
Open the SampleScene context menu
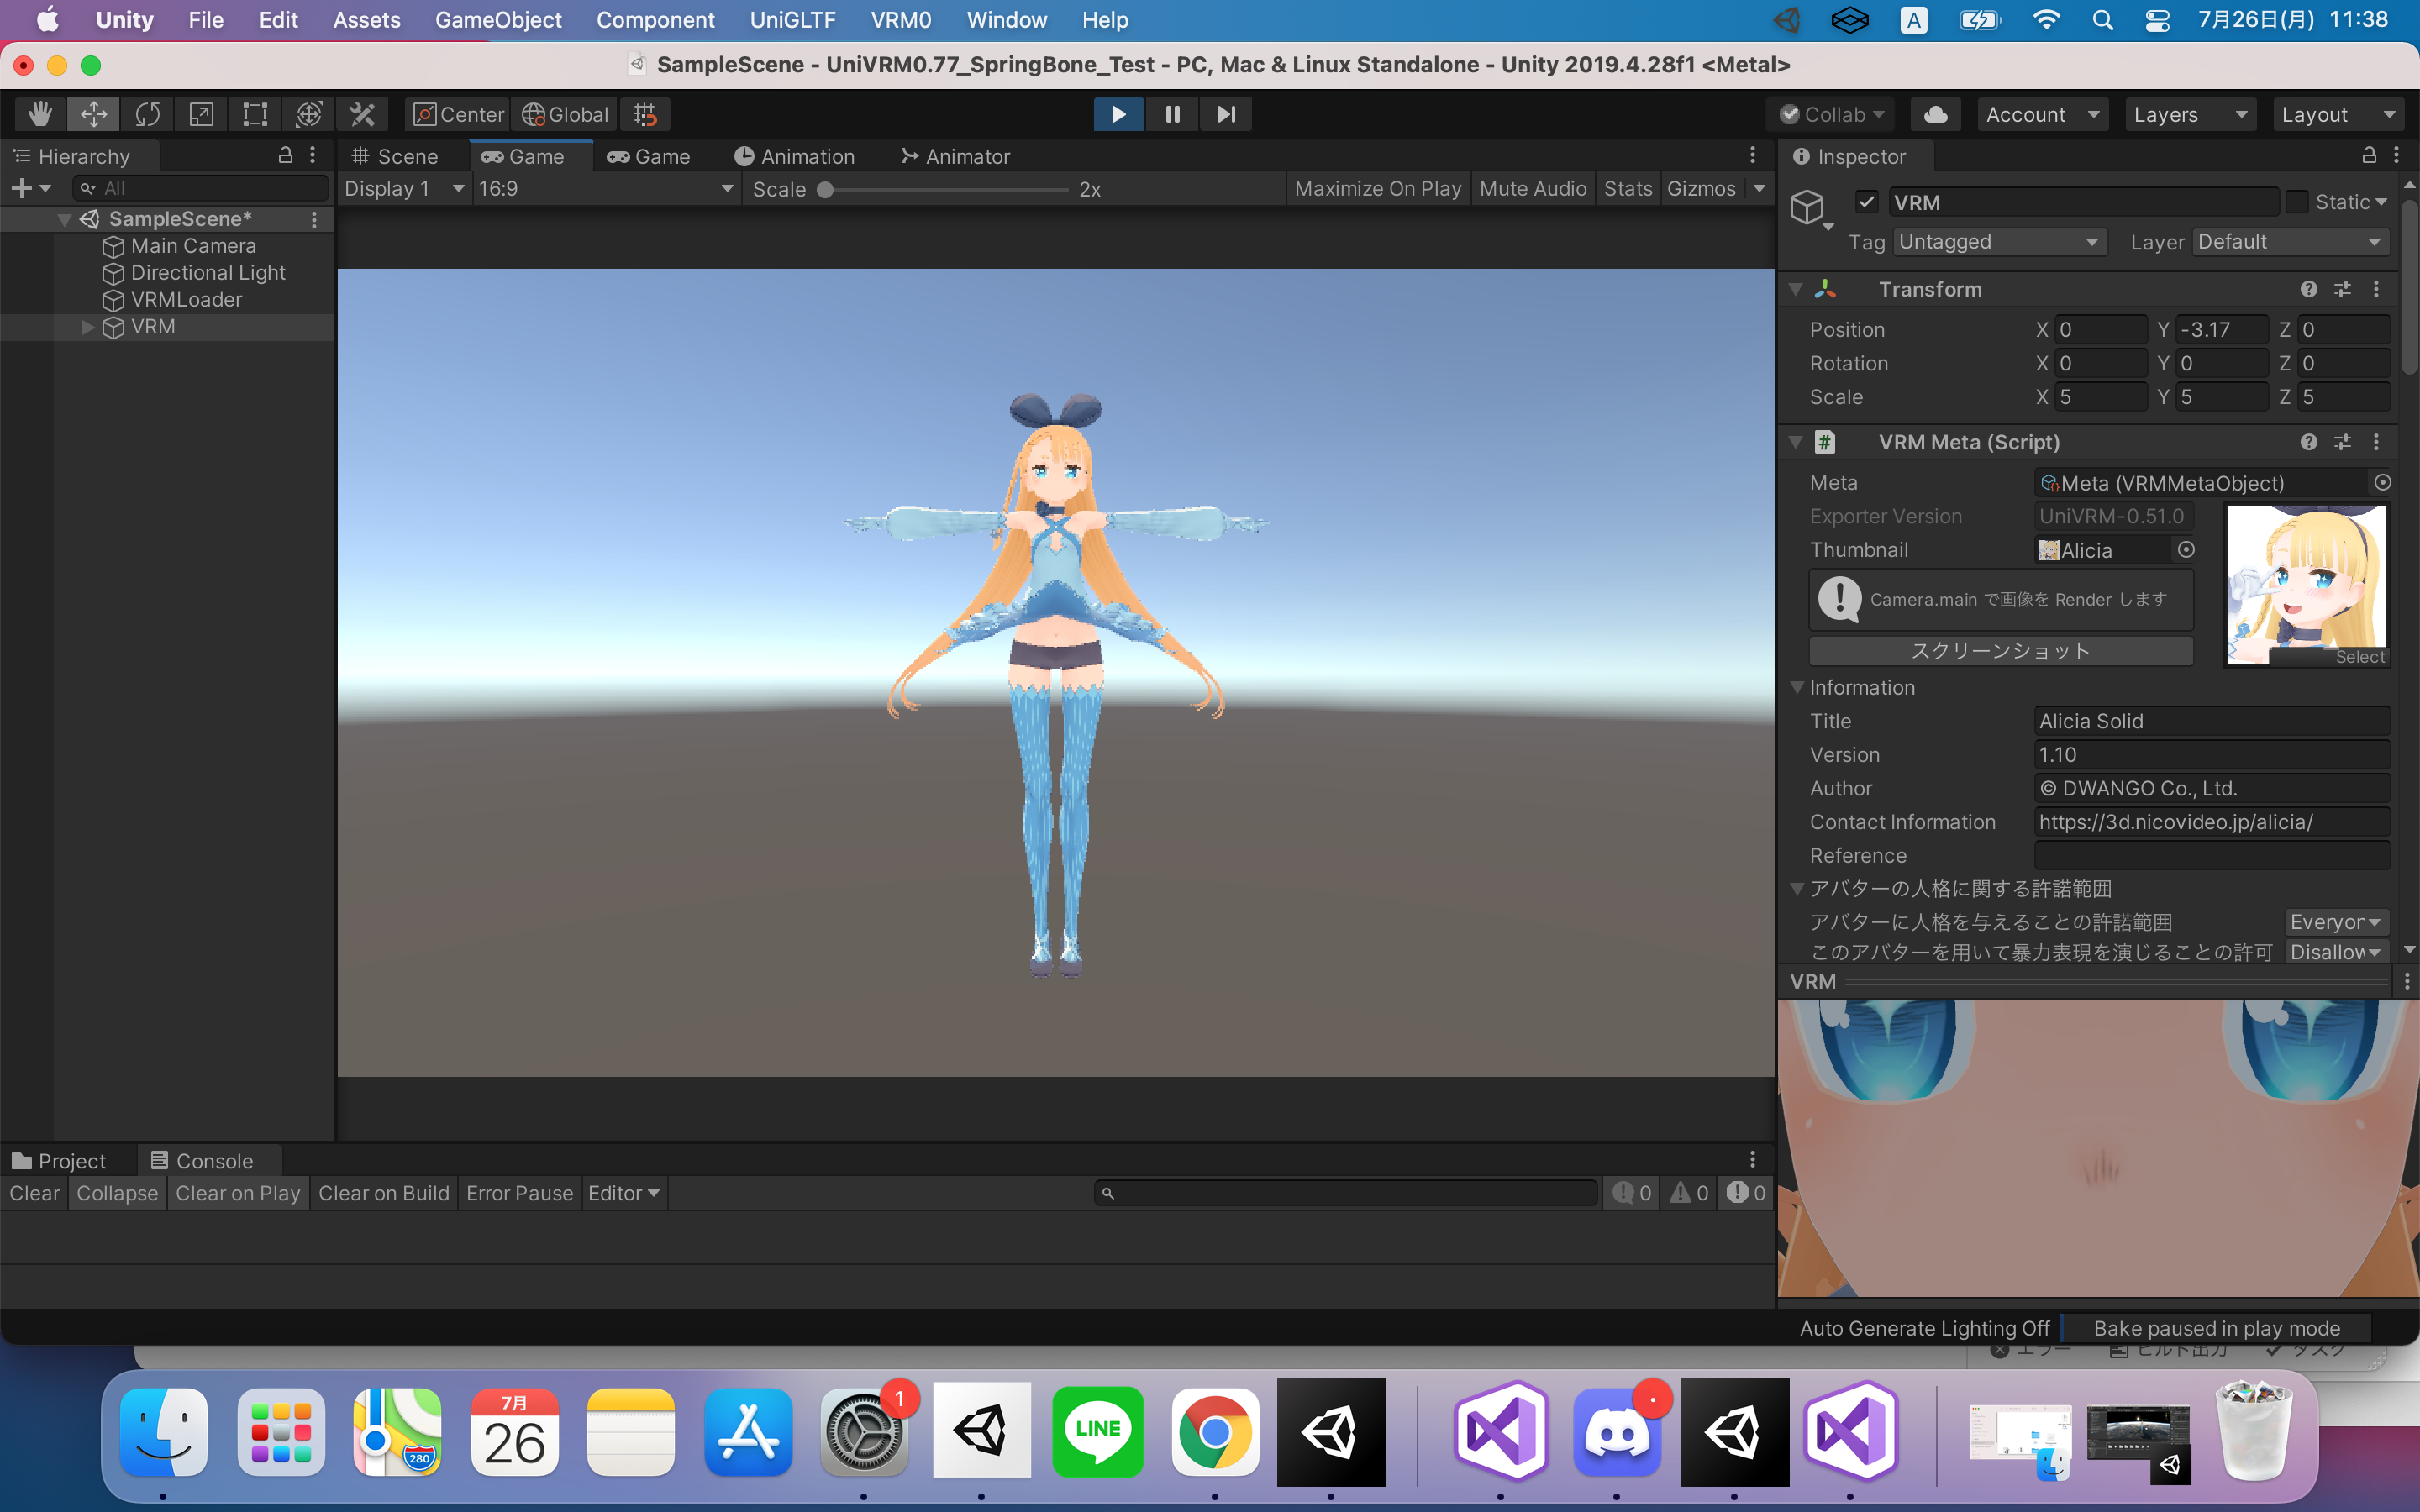coord(314,219)
